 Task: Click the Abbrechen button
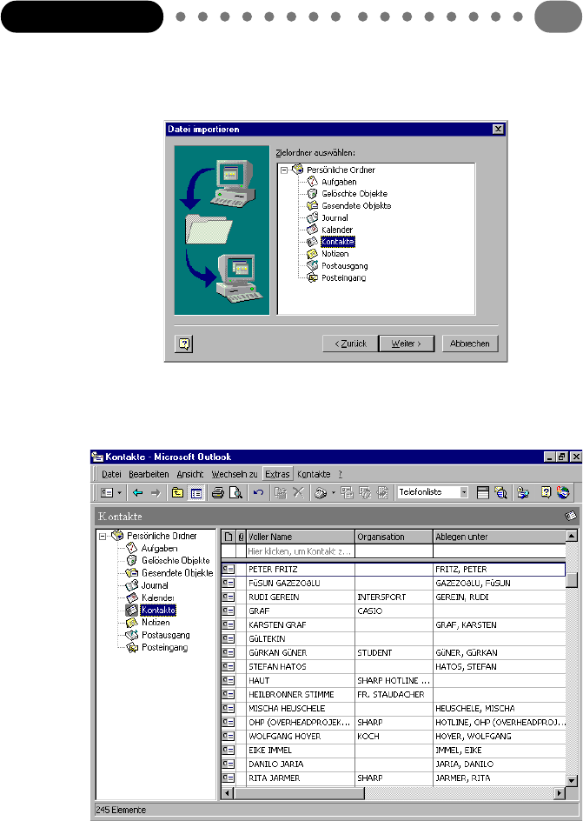(x=470, y=344)
